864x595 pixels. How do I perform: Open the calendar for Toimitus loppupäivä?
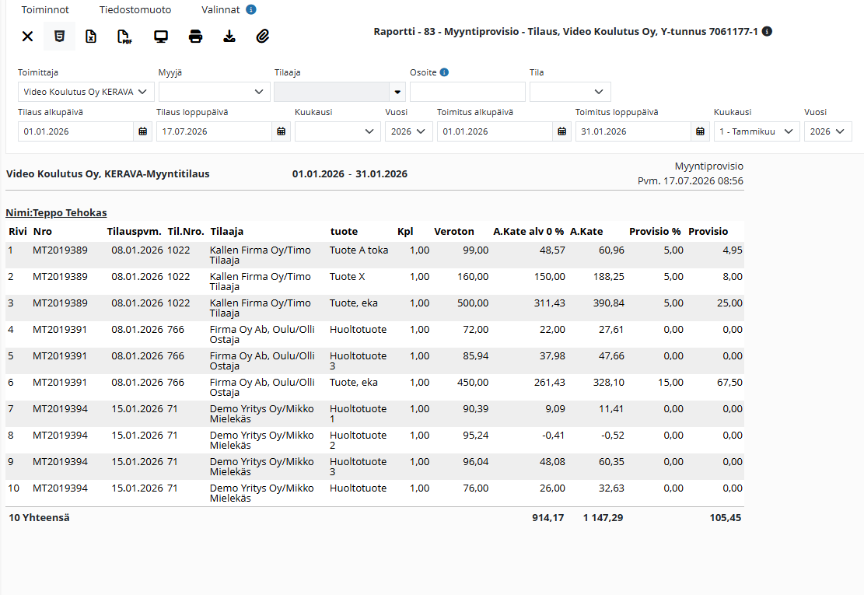point(700,131)
